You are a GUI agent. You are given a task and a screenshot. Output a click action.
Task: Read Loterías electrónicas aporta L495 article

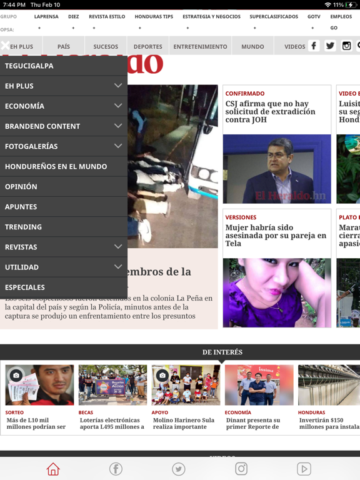pos(112,423)
